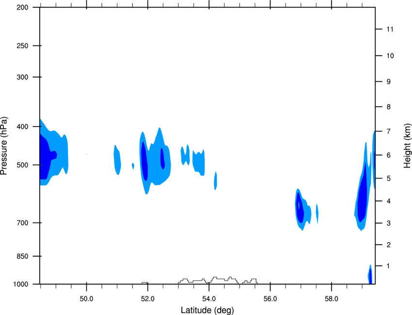Click the 'Pressure (hPa)' axis title
This screenshot has height=315, width=412.
point(4,146)
